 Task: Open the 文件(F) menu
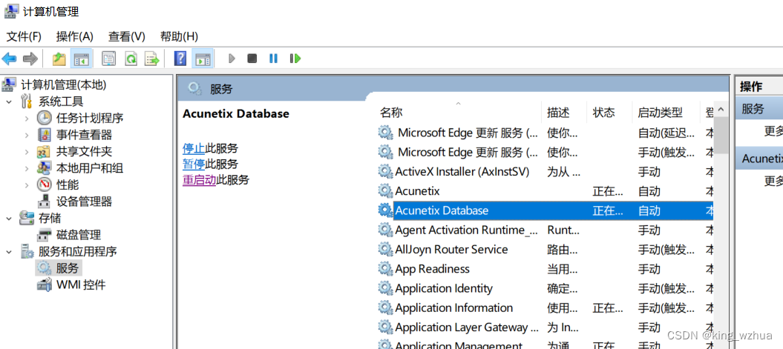click(x=24, y=36)
